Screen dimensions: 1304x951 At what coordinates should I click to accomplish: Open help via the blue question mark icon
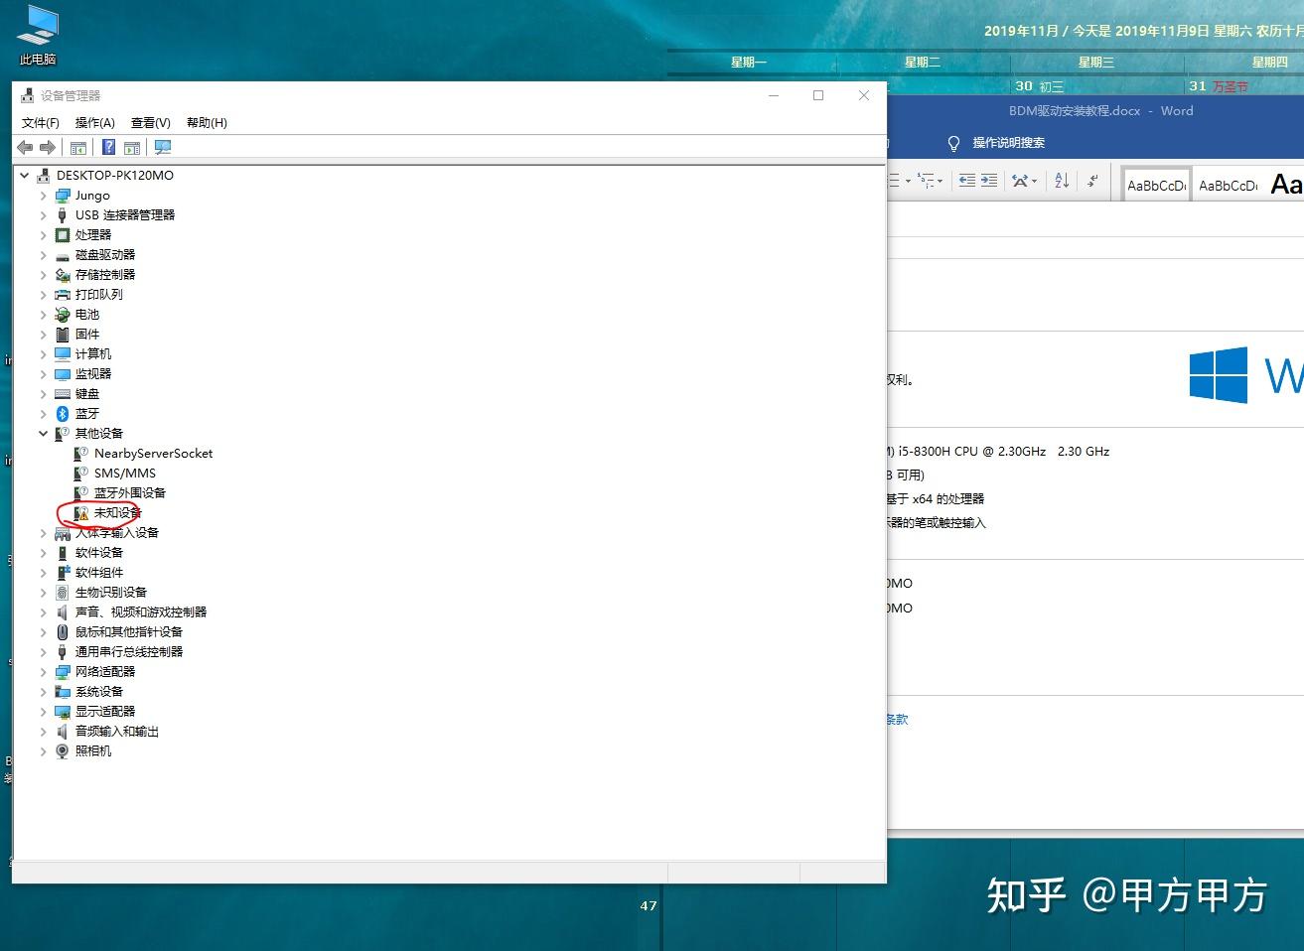108,147
